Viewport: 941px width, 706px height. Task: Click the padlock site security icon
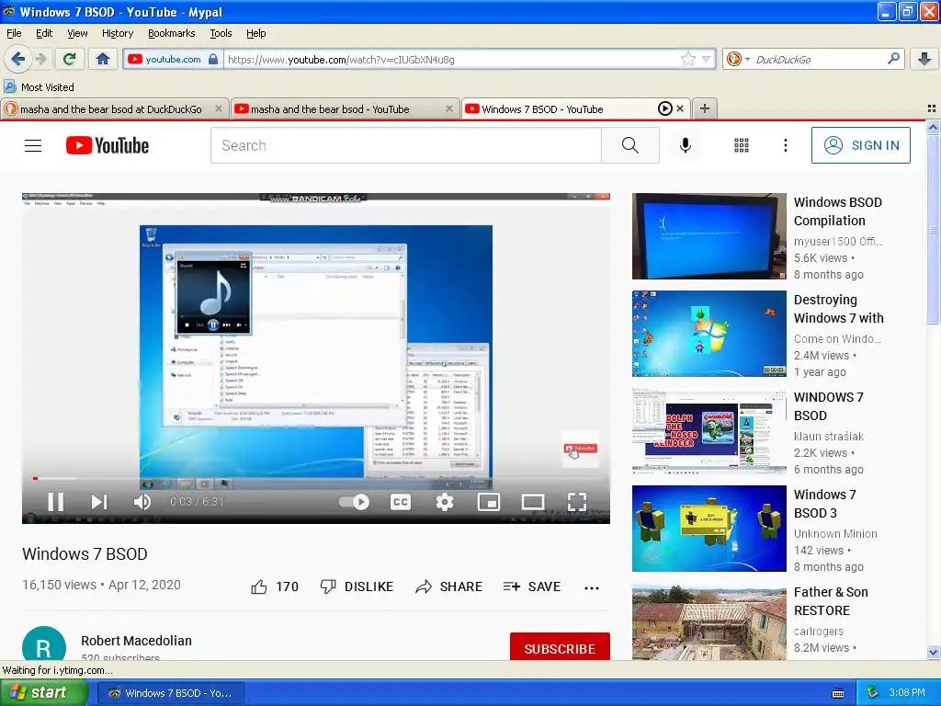coord(213,59)
